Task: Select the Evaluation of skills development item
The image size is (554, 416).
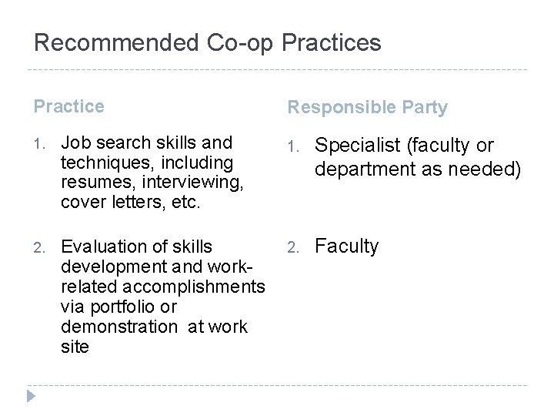Action: (163, 297)
